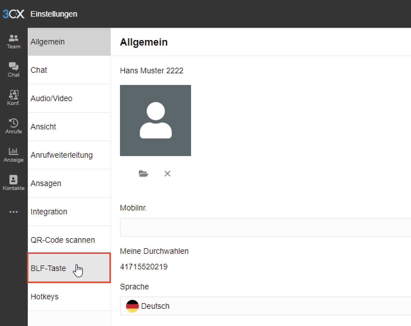Show call history via Anrufe icon
This screenshot has width=411, height=326.
(14, 126)
